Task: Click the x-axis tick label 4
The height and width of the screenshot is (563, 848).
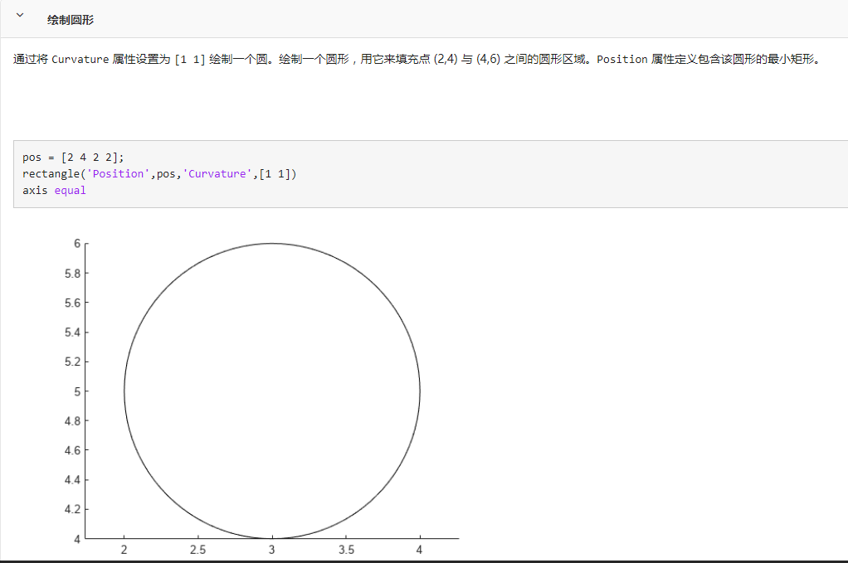Action: (x=419, y=549)
